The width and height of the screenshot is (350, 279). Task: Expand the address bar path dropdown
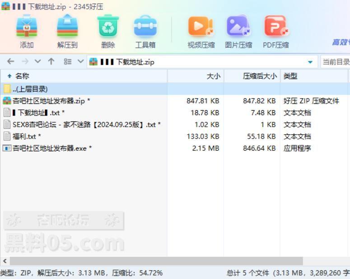point(310,62)
